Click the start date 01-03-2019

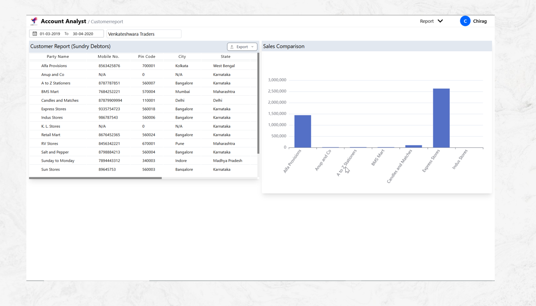click(x=50, y=34)
